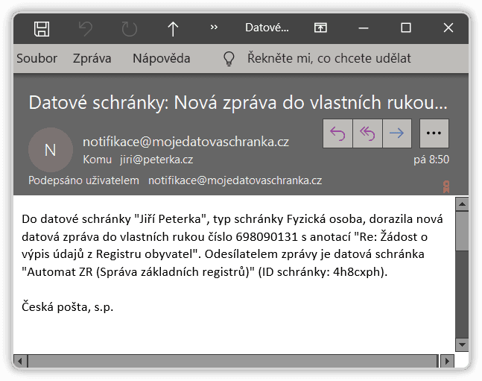
Task: Forward the message with right arrow
Action: [397, 133]
